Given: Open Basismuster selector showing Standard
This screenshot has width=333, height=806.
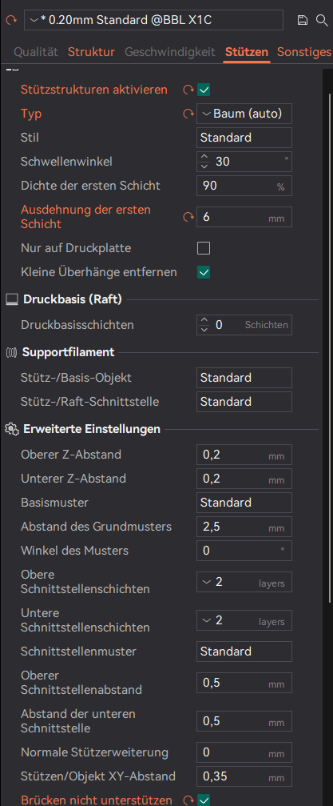Looking at the screenshot, I should [x=244, y=502].
